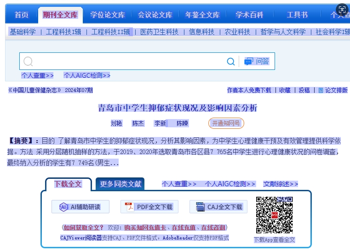Click the magnifier icon inside the search box
The image size is (350, 251).
tap(29, 62)
